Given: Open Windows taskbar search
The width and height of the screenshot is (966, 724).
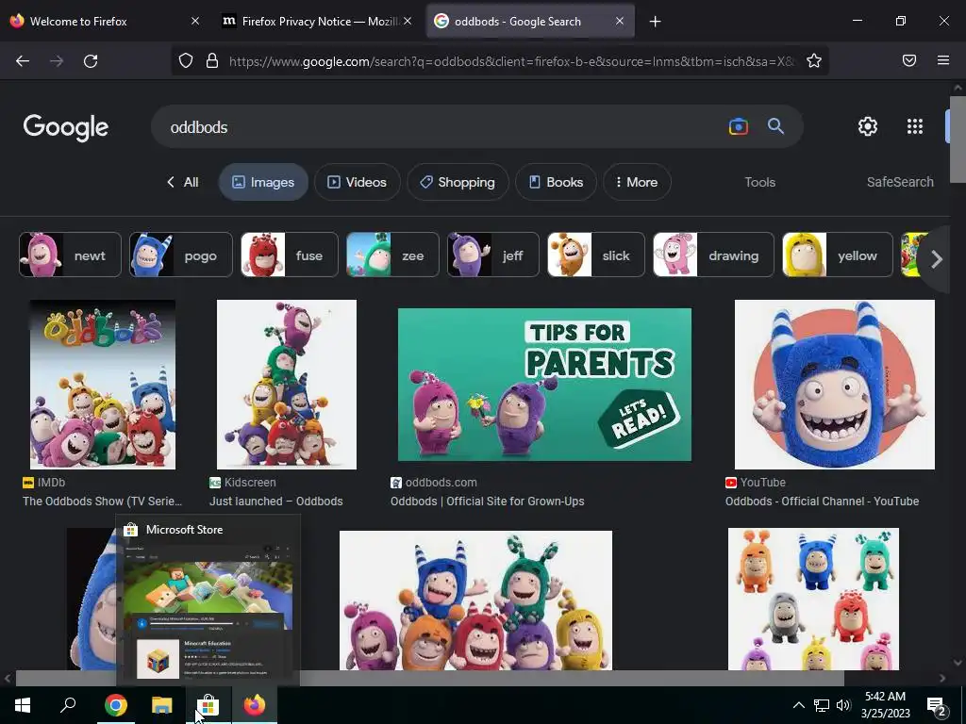Looking at the screenshot, I should coord(68,705).
